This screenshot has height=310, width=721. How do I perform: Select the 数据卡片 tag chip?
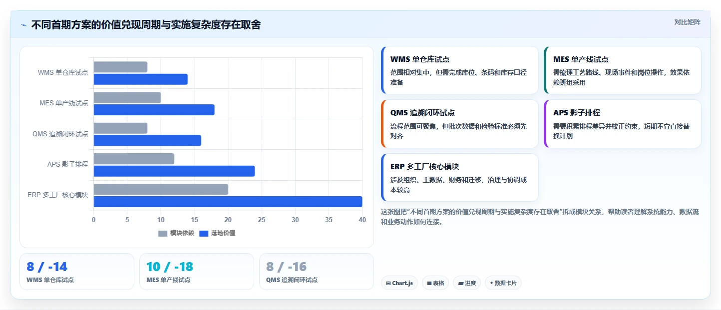[x=503, y=283]
